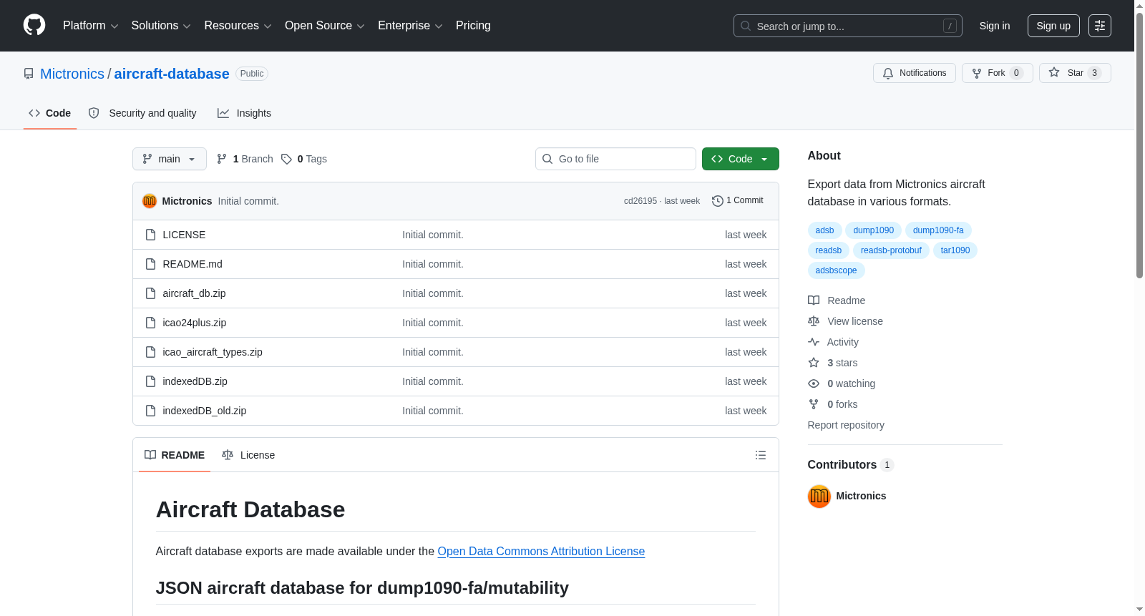Click the file icon beside aircraft_db.zip

(x=150, y=293)
